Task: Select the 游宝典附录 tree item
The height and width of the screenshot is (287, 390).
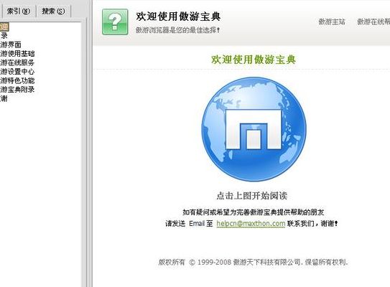Action: click(x=17, y=89)
